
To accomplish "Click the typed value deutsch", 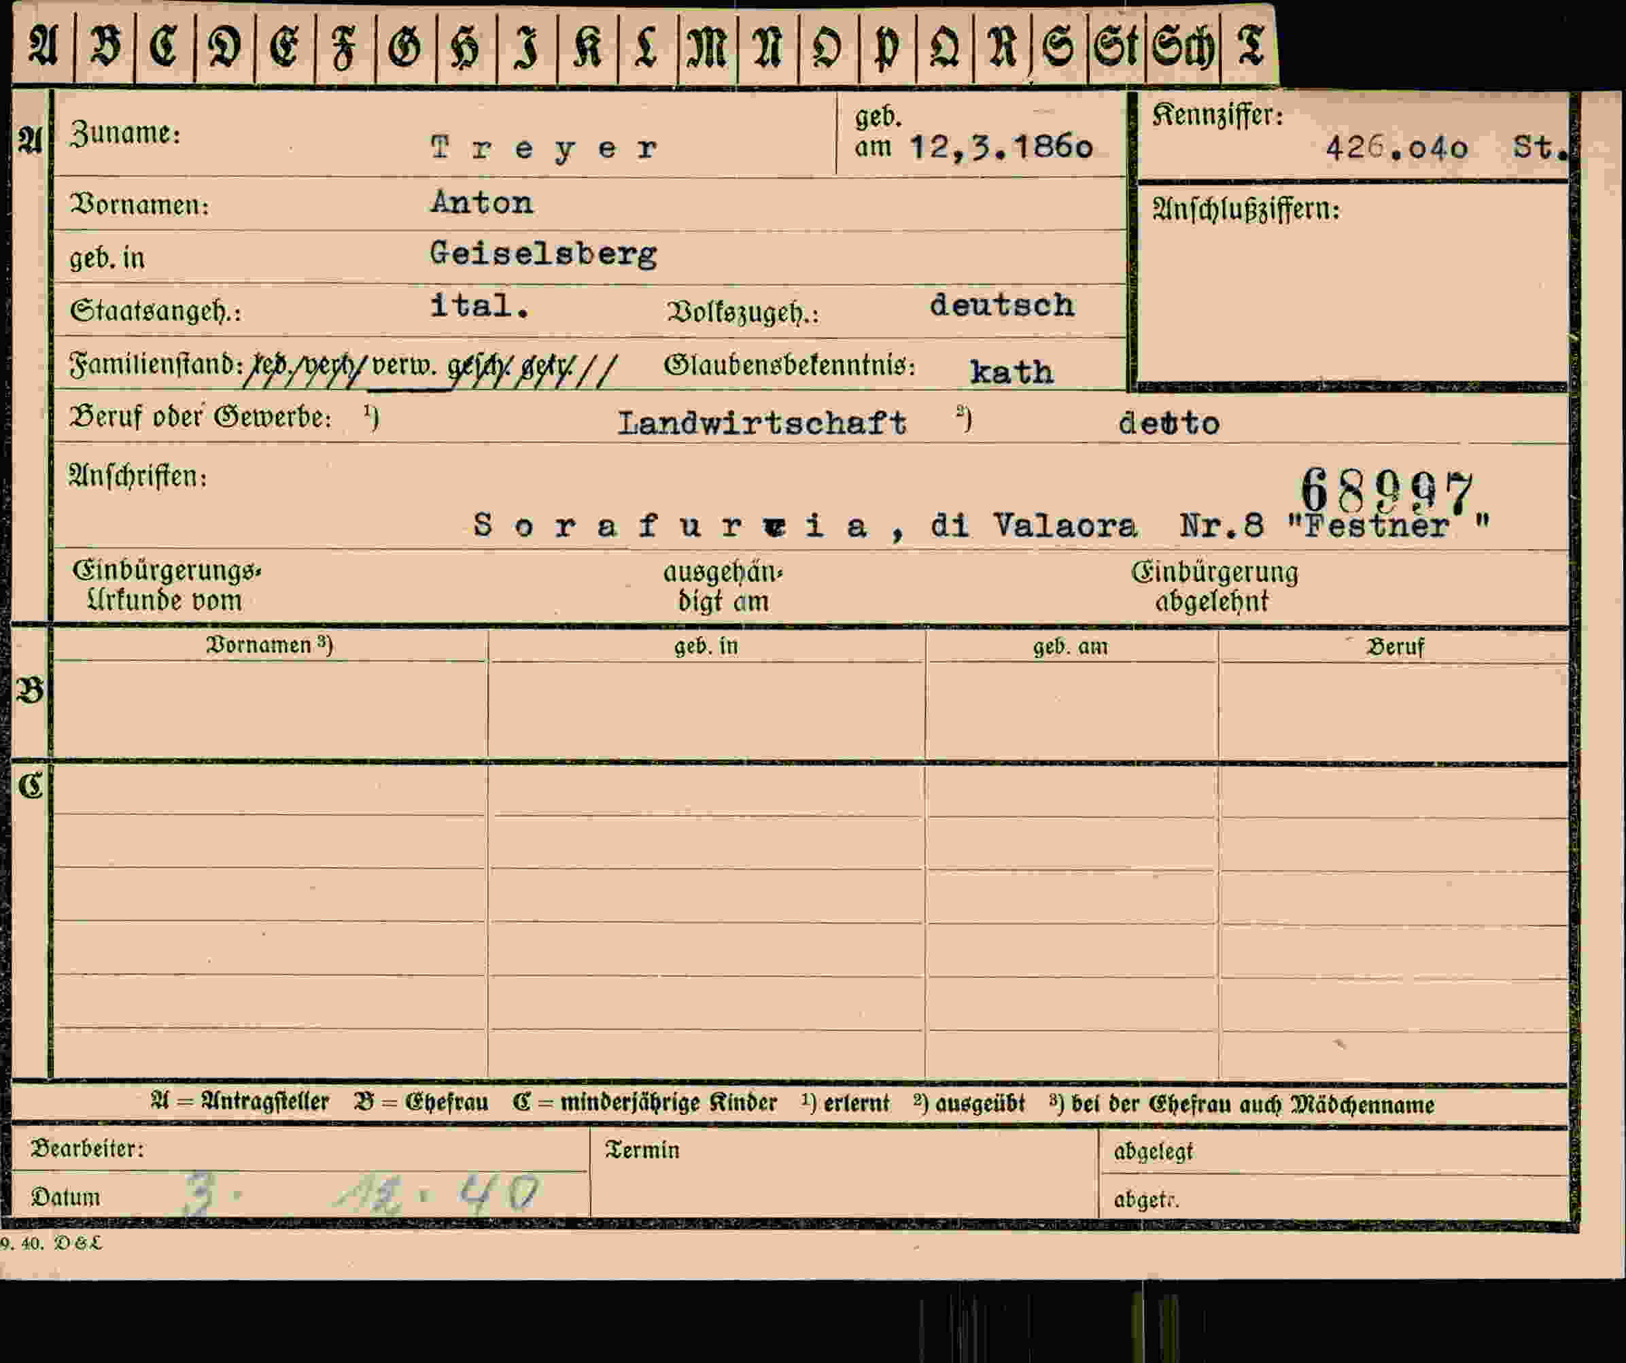I will [1002, 305].
